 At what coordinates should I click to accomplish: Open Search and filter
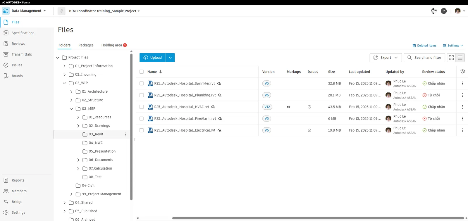coord(424,58)
